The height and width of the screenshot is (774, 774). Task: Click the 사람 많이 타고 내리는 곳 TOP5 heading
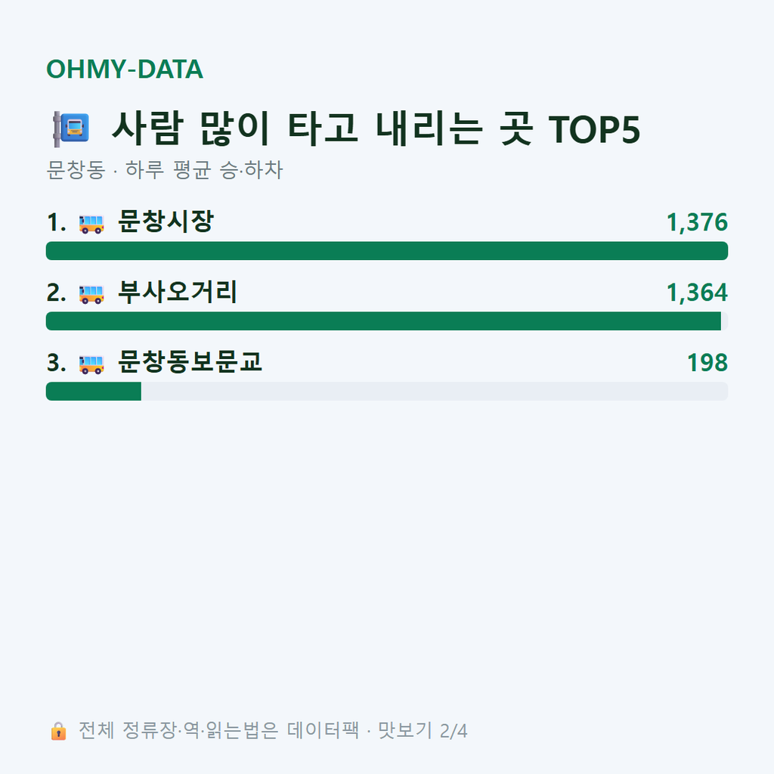click(x=376, y=128)
